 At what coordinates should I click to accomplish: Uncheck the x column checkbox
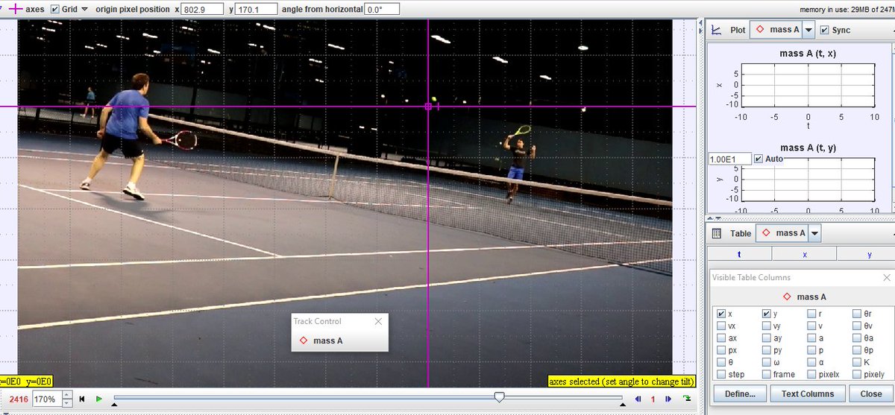coord(720,314)
